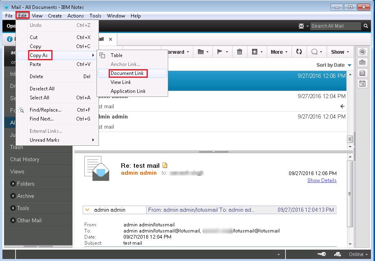Choose Select All in the Edit menu
The height and width of the screenshot is (261, 375).
(57, 98)
